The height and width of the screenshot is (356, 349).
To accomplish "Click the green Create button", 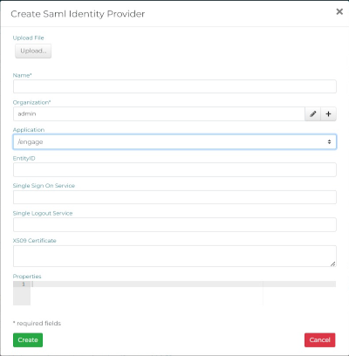I will point(28,339).
